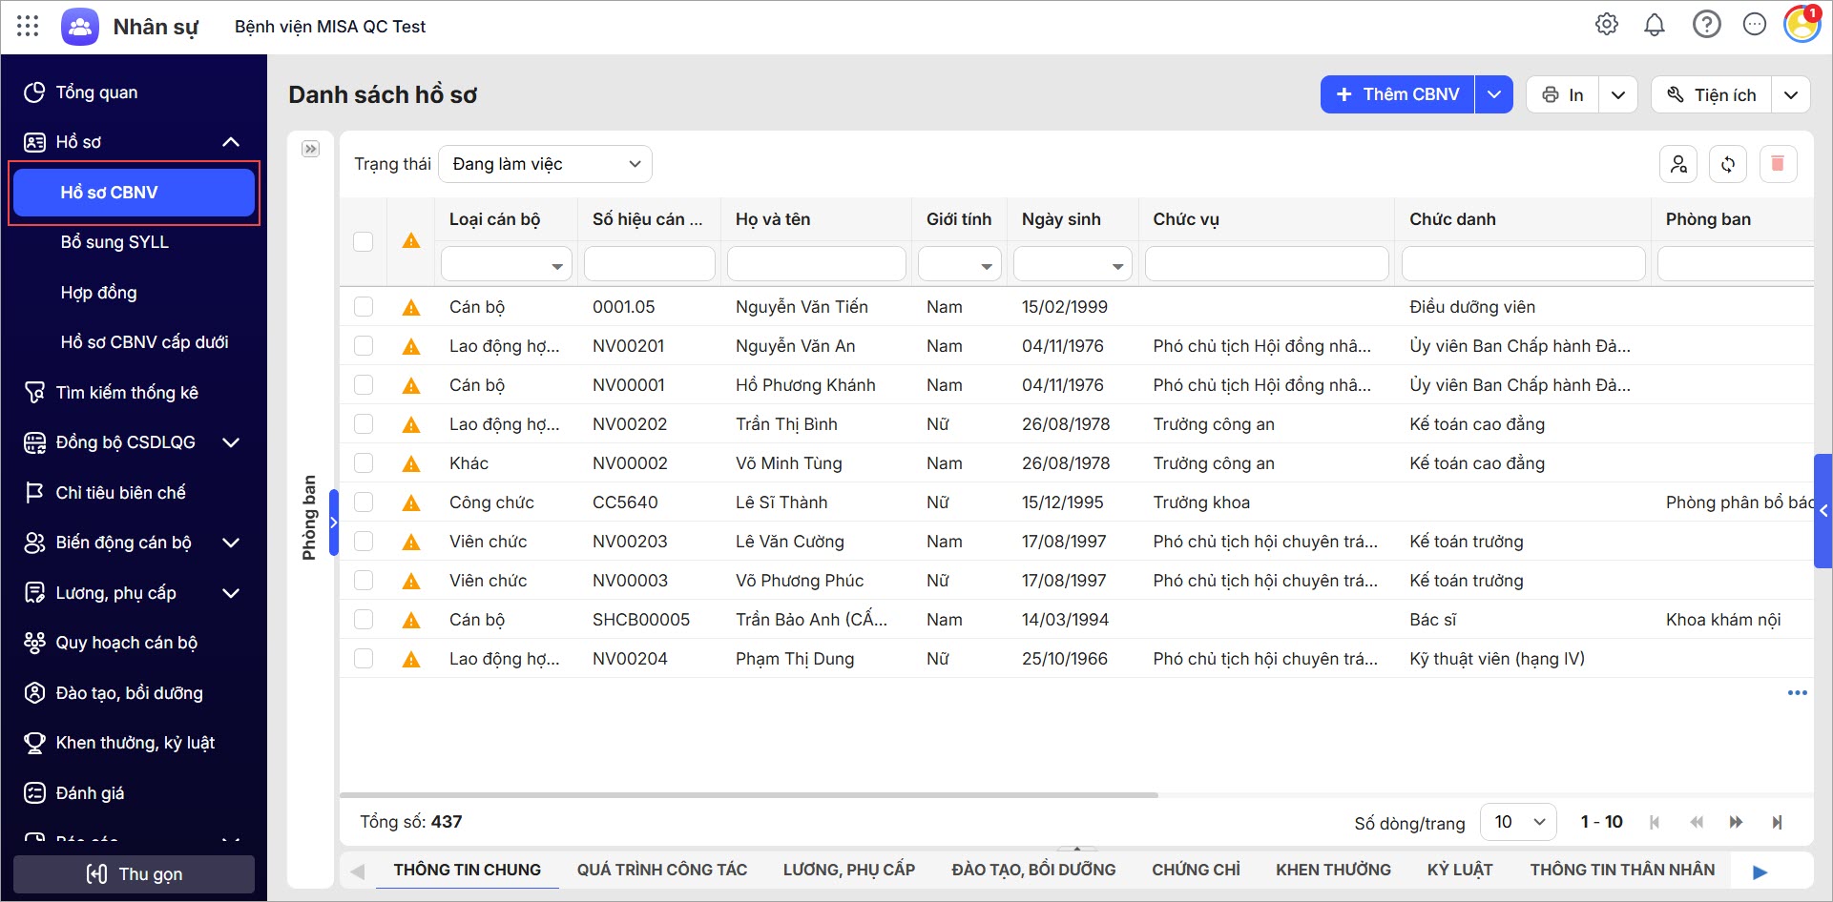The image size is (1833, 902).
Task: Select the row checkbox for Lê Sĩ Thành
Action: (x=364, y=502)
